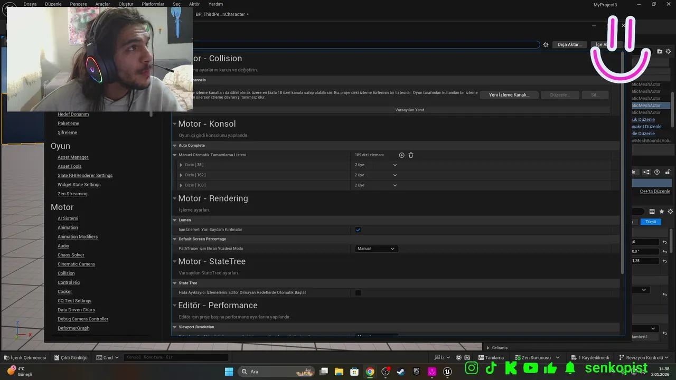Viewport: 676px width, 380px height.
Task: Click the Windows taskbar Ara search box
Action: [x=277, y=372]
